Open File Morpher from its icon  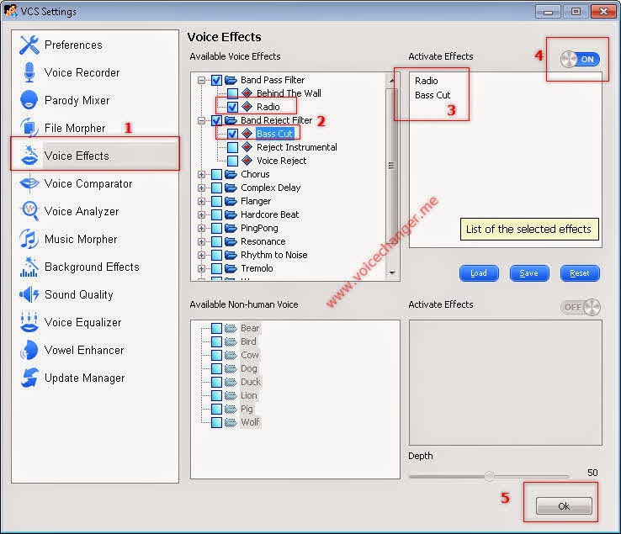coord(29,128)
